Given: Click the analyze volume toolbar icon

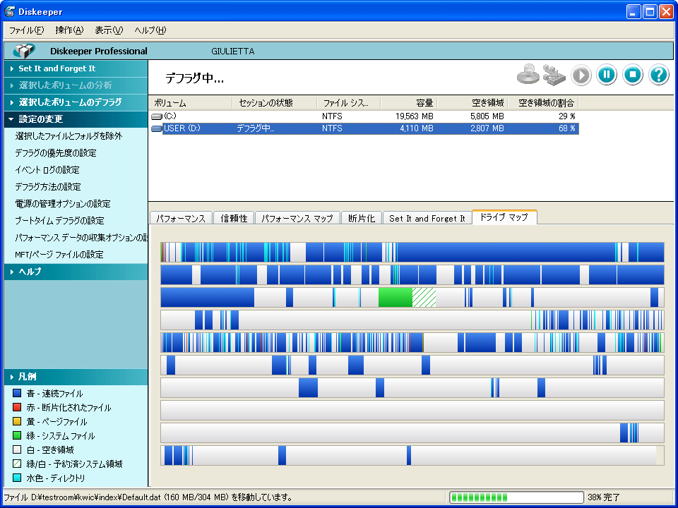Looking at the screenshot, I should tap(528, 74).
